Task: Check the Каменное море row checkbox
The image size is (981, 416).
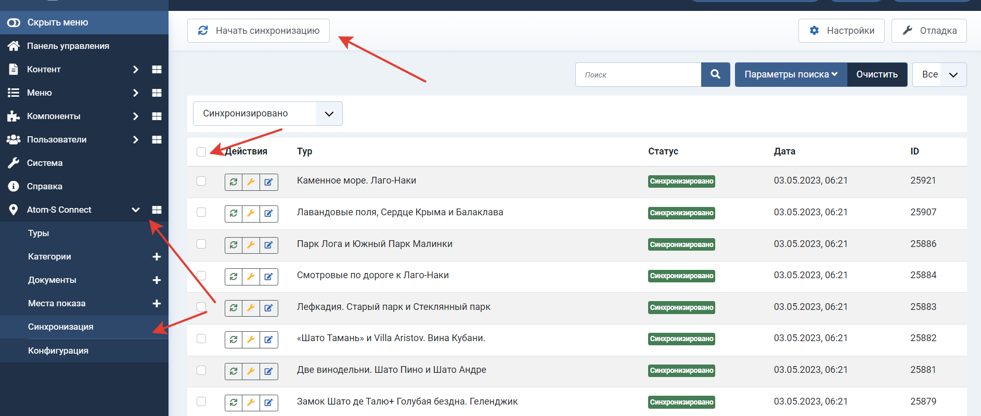Action: (x=201, y=181)
